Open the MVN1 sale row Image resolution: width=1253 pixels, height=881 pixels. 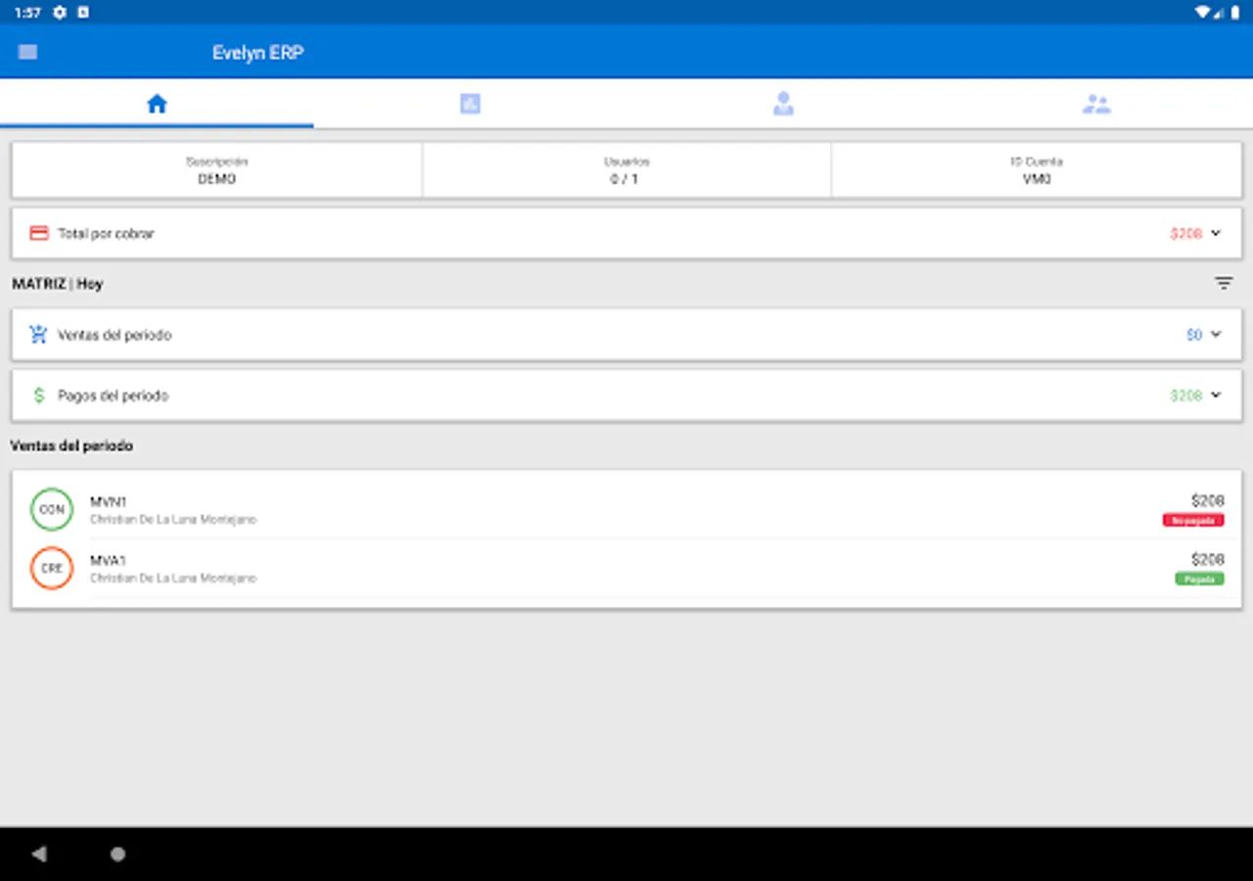[626, 510]
